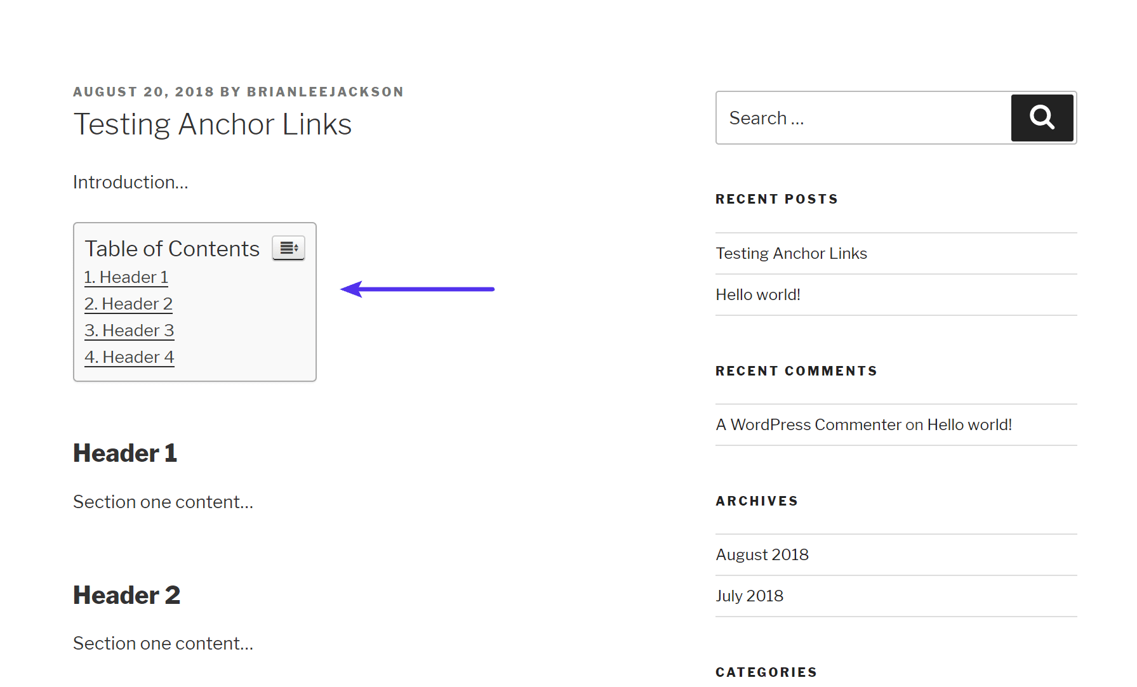Click "A WordPress Commenter" in recent comments
The image size is (1137, 687).
[808, 424]
